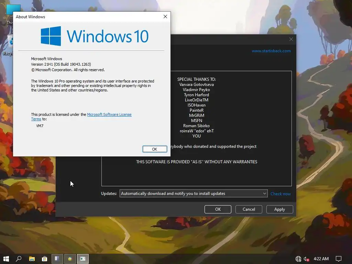Click 'Varvara Gotovtseva' in the credits list
The height and width of the screenshot is (264, 352).
196,85
